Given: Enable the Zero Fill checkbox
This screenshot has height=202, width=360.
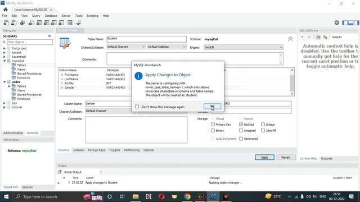Looking at the screenshot, I should pyautogui.click(x=263, y=130).
